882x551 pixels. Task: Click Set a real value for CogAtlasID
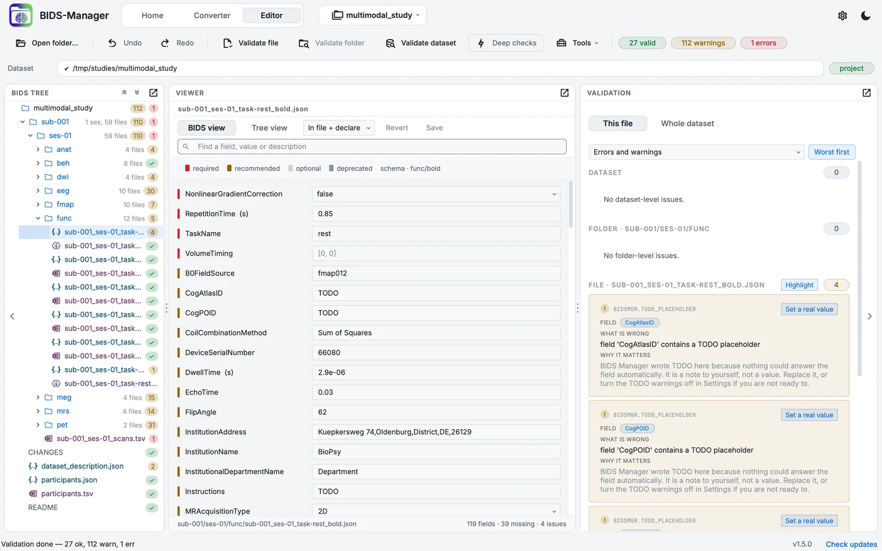pos(809,309)
